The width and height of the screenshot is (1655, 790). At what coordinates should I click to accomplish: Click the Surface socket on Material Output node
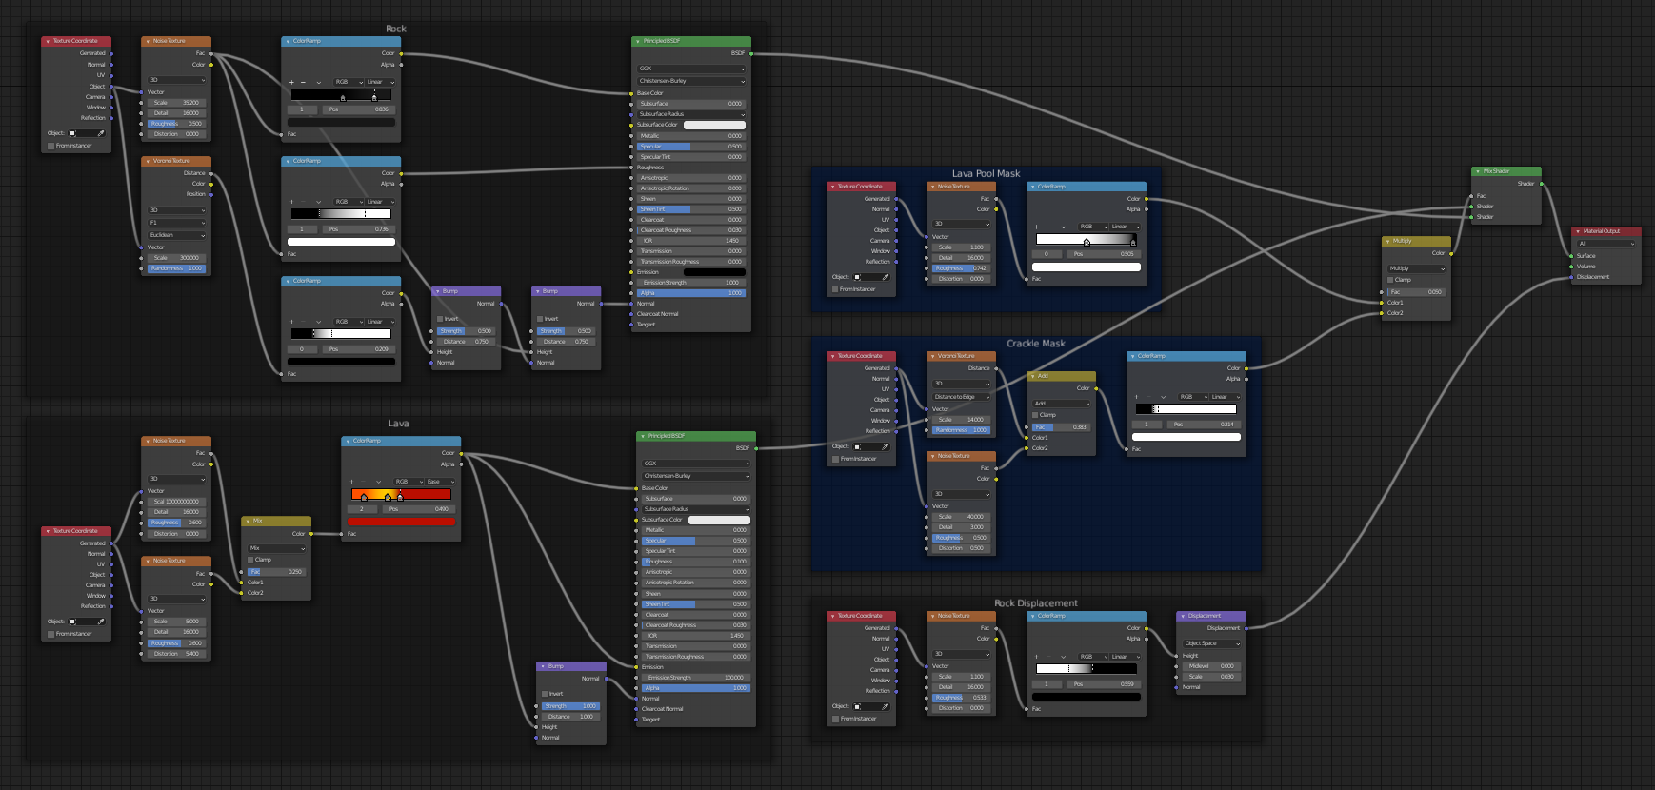[x=1571, y=256]
